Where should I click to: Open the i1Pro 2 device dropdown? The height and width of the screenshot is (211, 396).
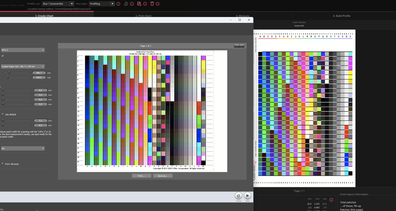pos(22,50)
